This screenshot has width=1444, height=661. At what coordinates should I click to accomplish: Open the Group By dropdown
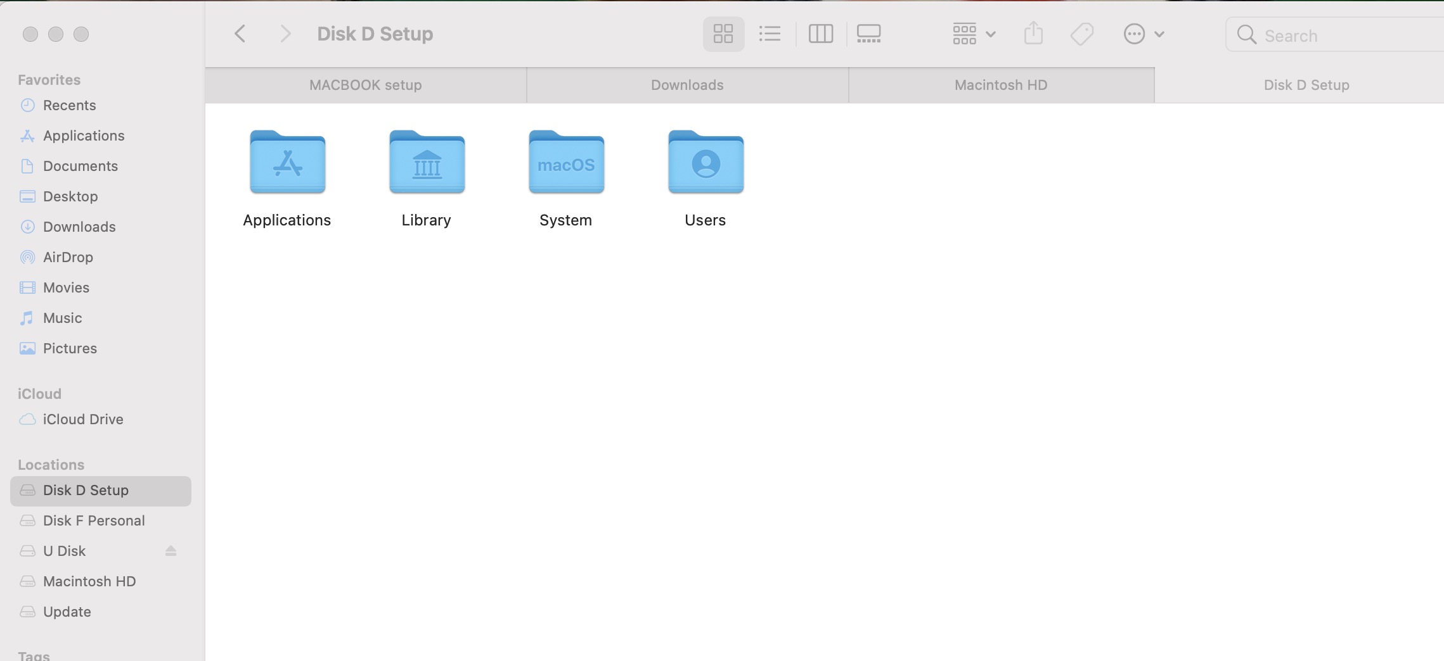[x=974, y=34]
